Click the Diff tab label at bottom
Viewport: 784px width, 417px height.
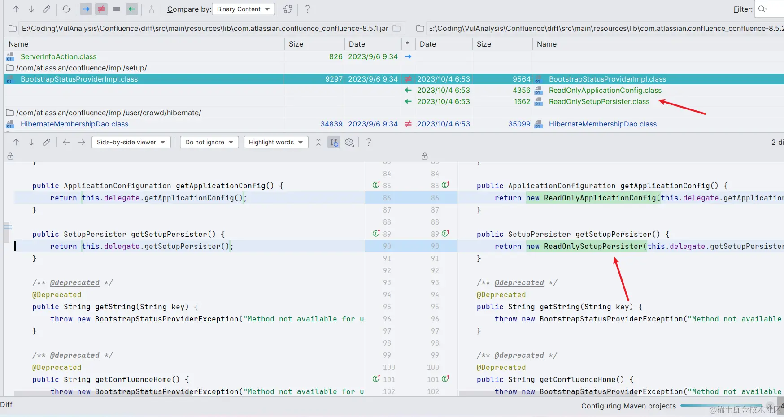pyautogui.click(x=6, y=404)
